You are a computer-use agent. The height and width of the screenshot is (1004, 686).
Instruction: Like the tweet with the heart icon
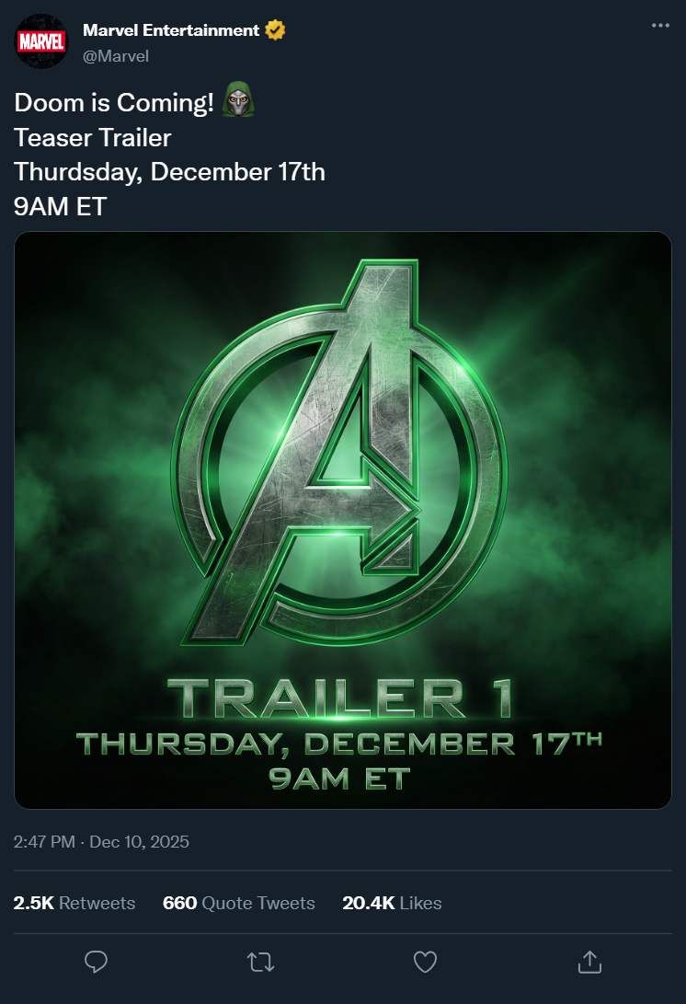click(424, 962)
